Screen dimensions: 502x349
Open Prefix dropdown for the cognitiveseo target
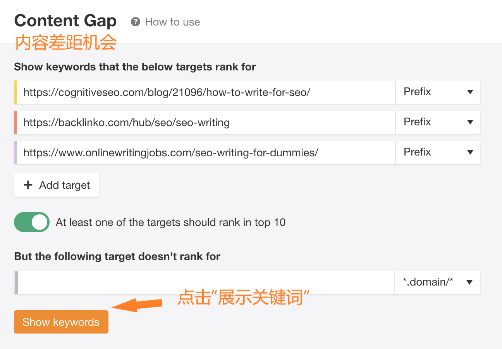[x=438, y=92]
